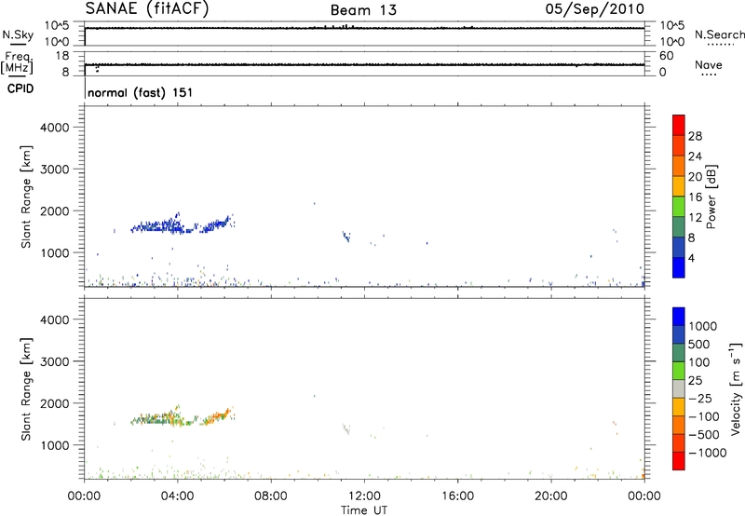Click the blue swatch near Velocity 1000
Screen dimensions: 745x516
[679, 317]
